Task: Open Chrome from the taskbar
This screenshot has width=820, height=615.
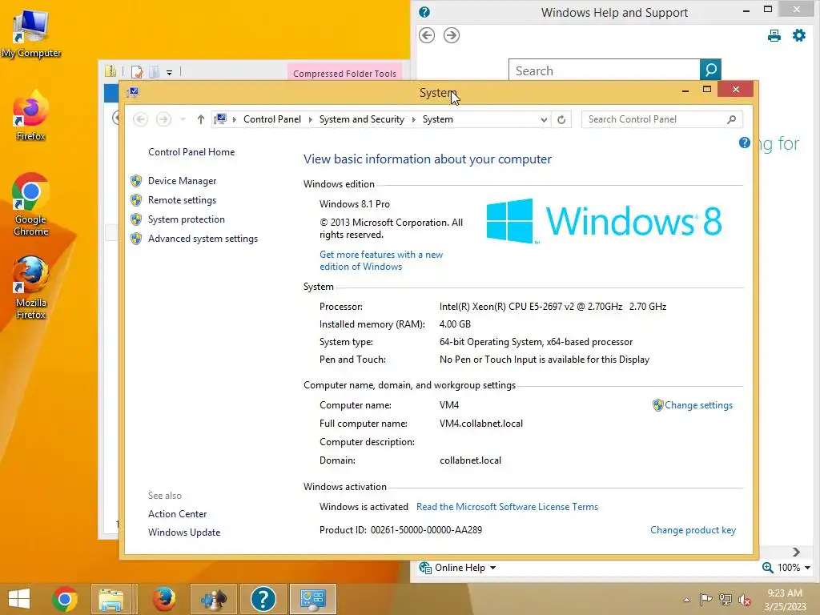Action: tap(65, 599)
